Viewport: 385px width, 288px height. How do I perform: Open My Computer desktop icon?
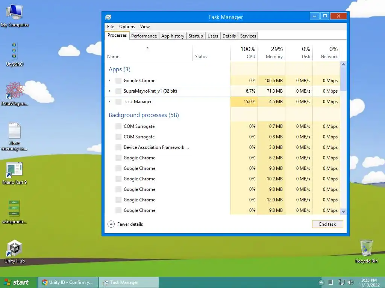click(15, 15)
